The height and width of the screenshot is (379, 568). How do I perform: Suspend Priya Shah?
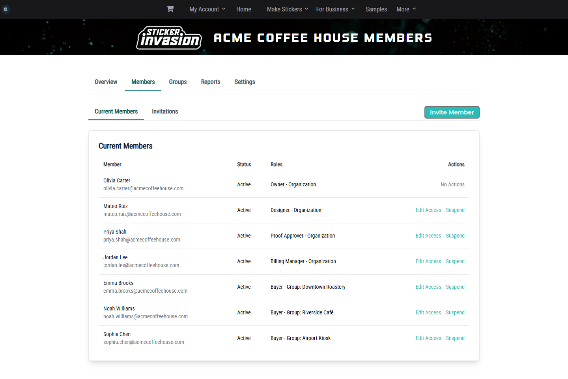coord(455,236)
